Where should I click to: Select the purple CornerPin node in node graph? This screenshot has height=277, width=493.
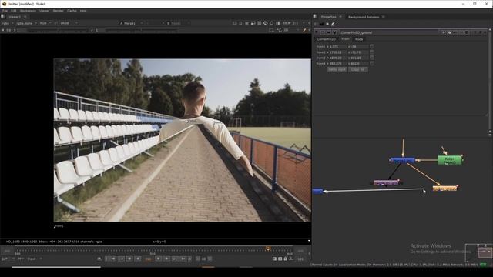click(x=387, y=182)
